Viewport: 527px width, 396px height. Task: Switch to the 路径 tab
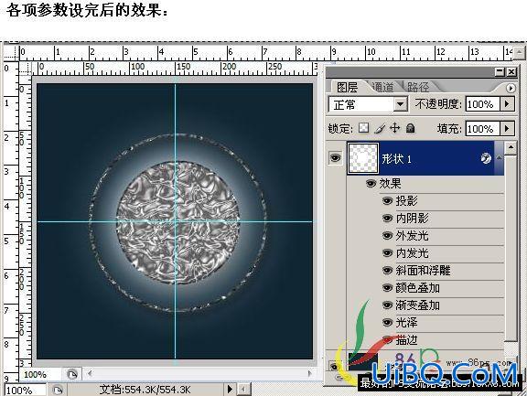(x=418, y=87)
